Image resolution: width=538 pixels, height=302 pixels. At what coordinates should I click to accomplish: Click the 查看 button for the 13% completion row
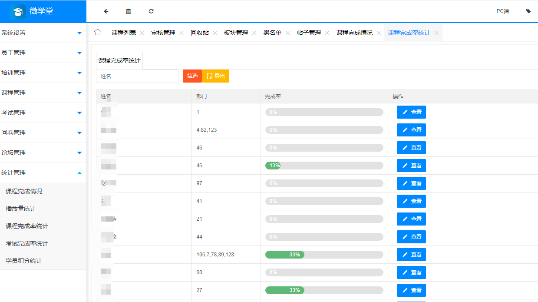click(x=411, y=165)
